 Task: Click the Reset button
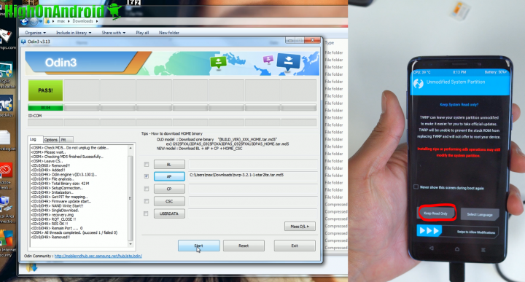point(244,246)
